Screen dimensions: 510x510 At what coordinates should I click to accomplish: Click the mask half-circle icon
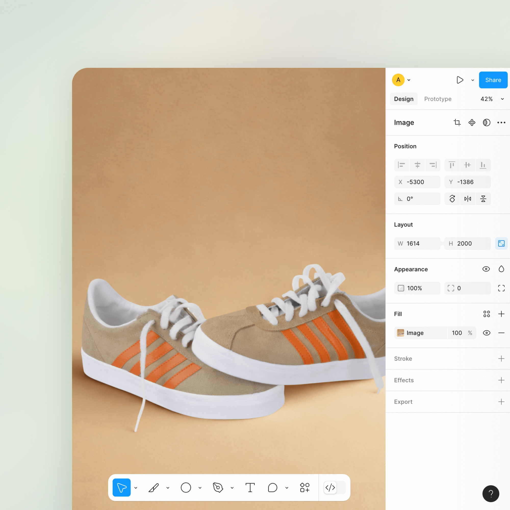coord(486,122)
